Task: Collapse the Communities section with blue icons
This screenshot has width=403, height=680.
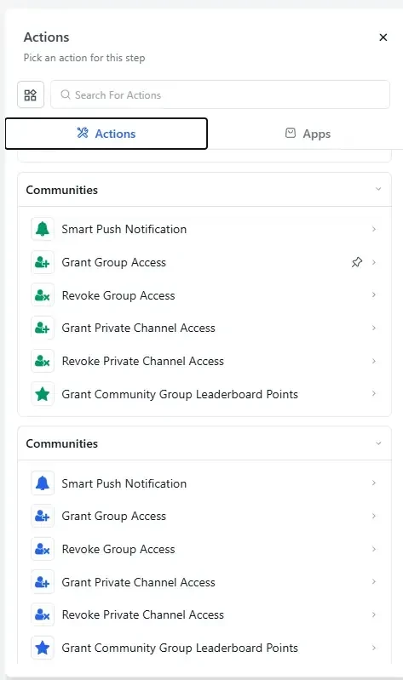Action: pos(378,443)
